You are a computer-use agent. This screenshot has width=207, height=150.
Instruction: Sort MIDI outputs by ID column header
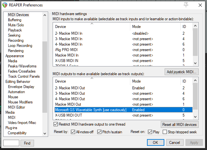point(186,81)
